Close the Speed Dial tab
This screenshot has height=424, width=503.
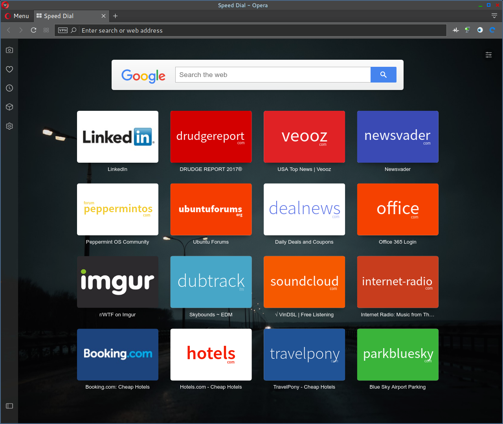(103, 16)
